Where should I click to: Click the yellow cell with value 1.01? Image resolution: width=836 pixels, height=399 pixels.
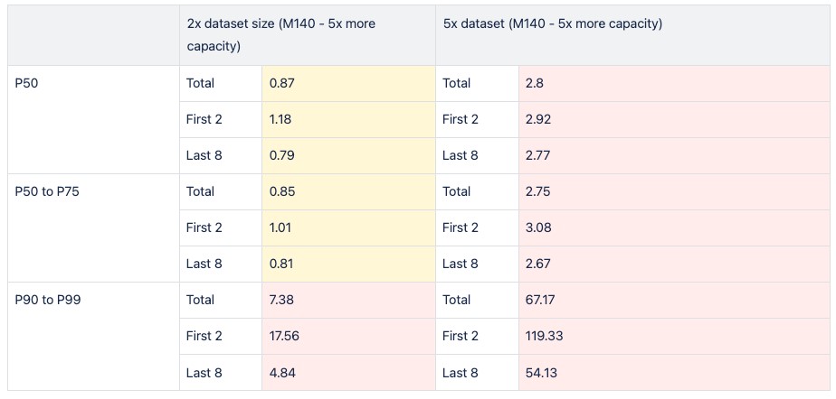pyautogui.click(x=348, y=227)
